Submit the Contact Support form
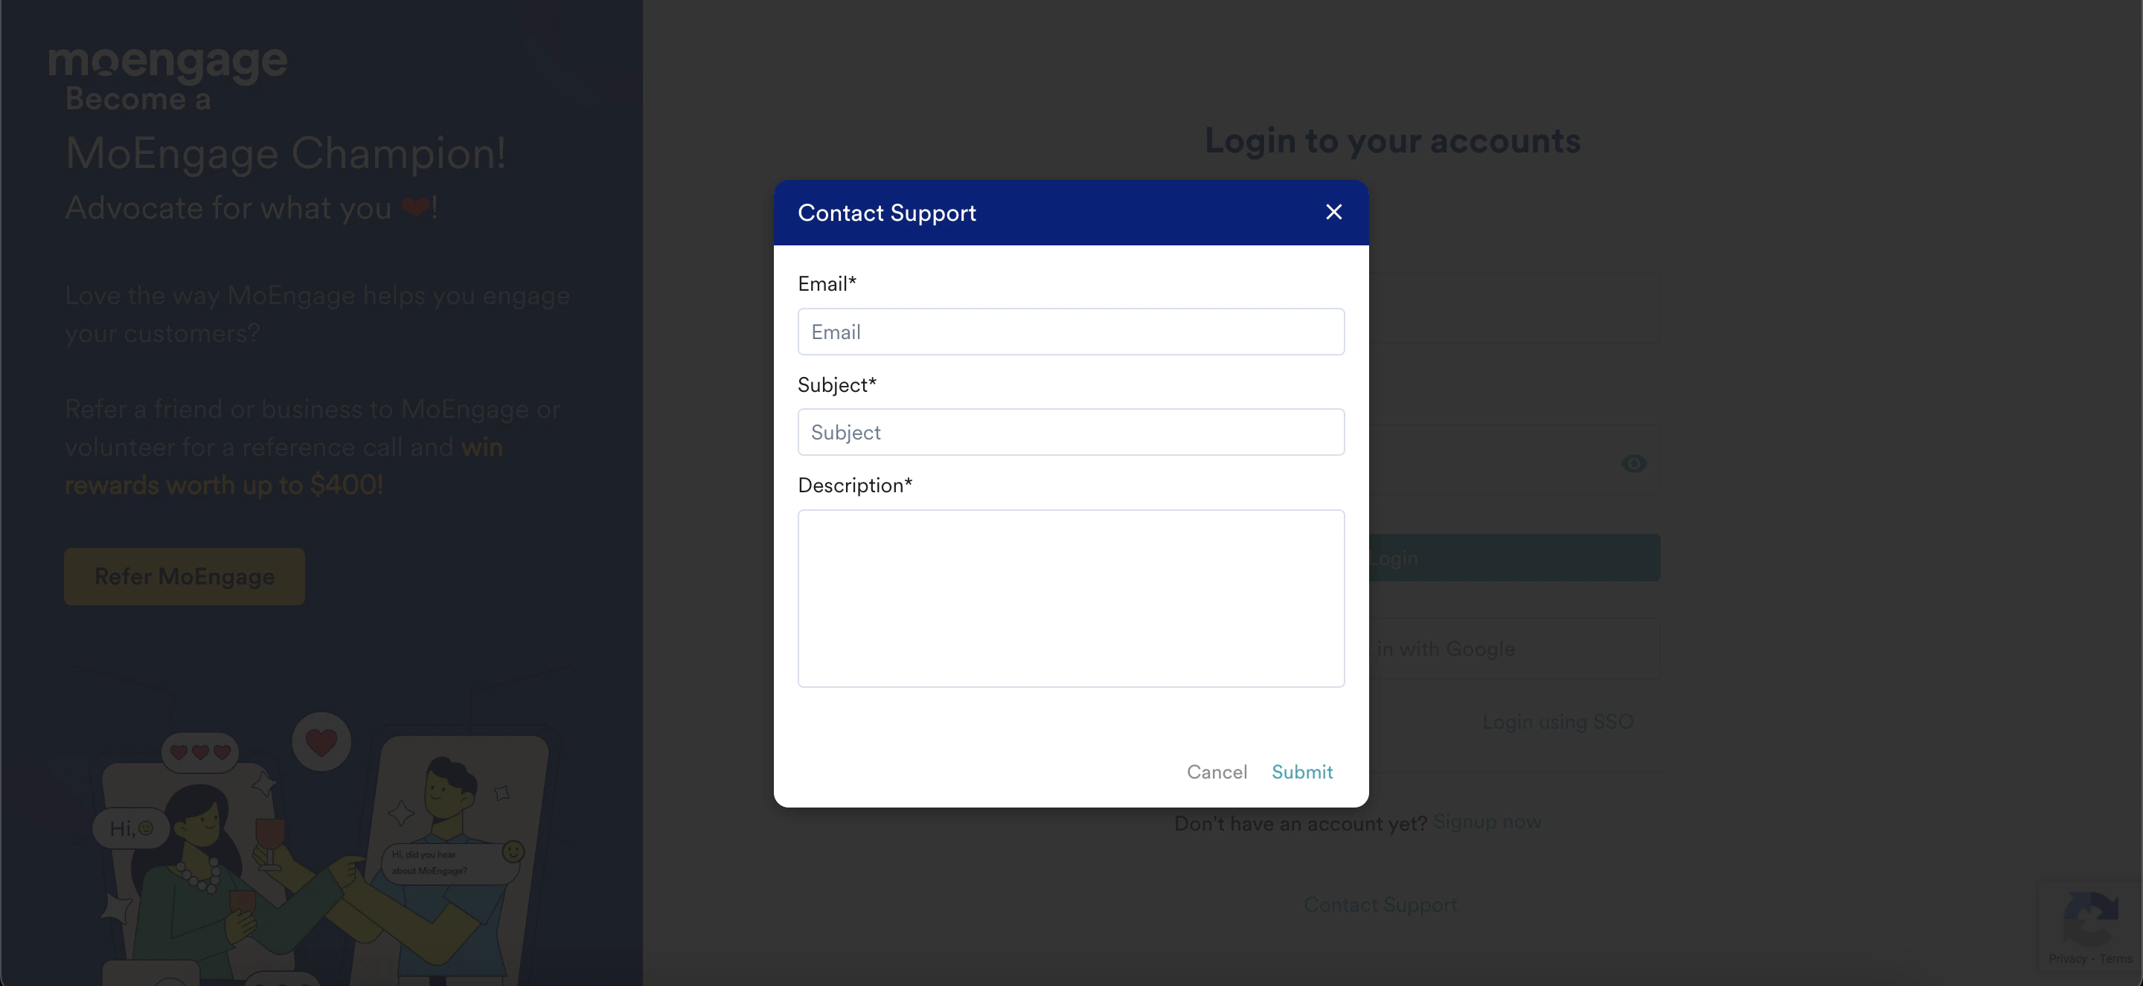The height and width of the screenshot is (986, 2143). (x=1301, y=772)
